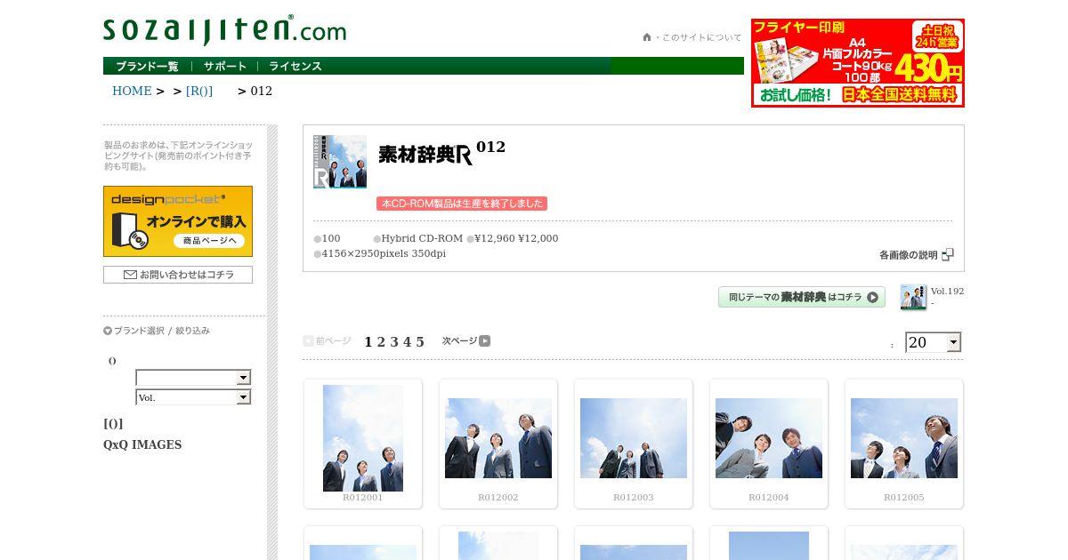Go to page 2
The image size is (1068, 560).
point(381,341)
